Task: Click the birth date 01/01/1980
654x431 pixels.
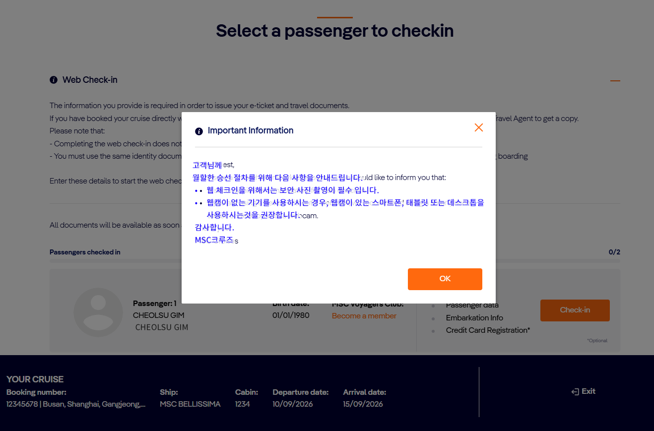Action: pos(291,315)
